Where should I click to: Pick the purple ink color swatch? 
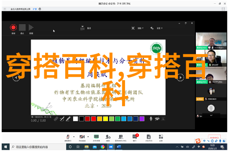[142, 119]
